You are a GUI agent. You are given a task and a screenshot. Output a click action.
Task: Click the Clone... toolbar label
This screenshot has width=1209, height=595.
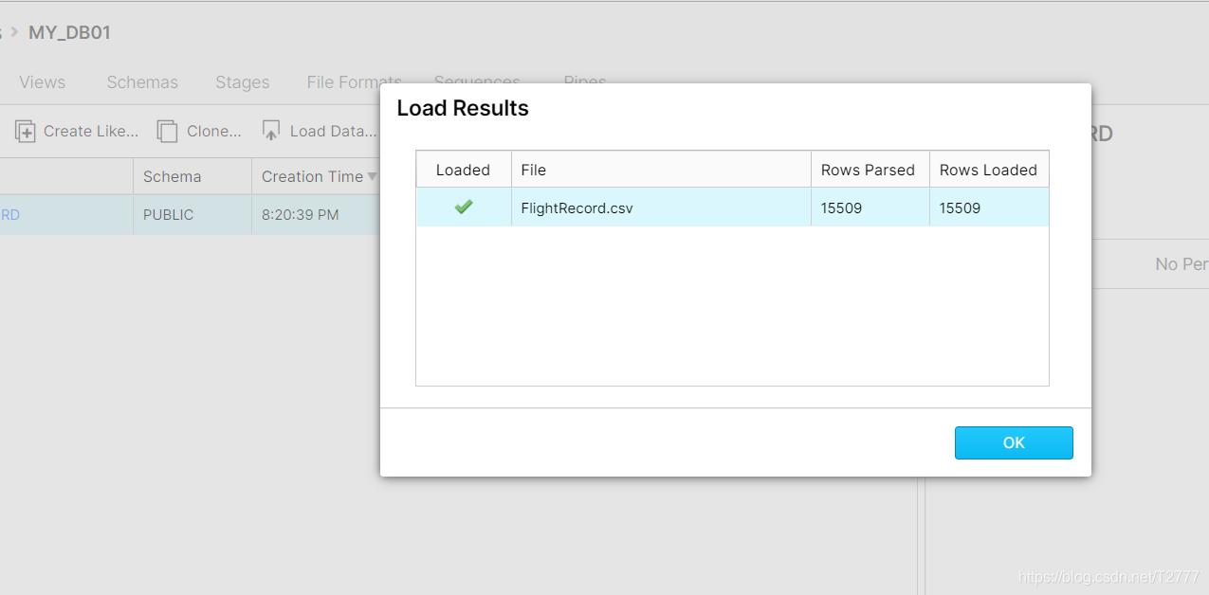pyautogui.click(x=214, y=132)
